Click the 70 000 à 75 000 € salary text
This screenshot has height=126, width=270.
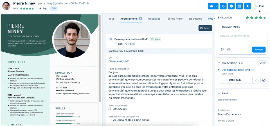click(x=131, y=120)
